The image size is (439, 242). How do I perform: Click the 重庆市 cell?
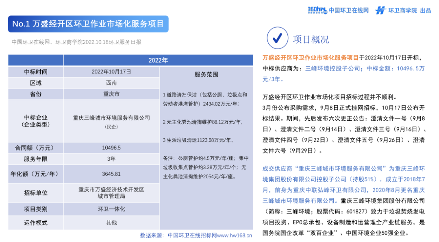pos(111,94)
